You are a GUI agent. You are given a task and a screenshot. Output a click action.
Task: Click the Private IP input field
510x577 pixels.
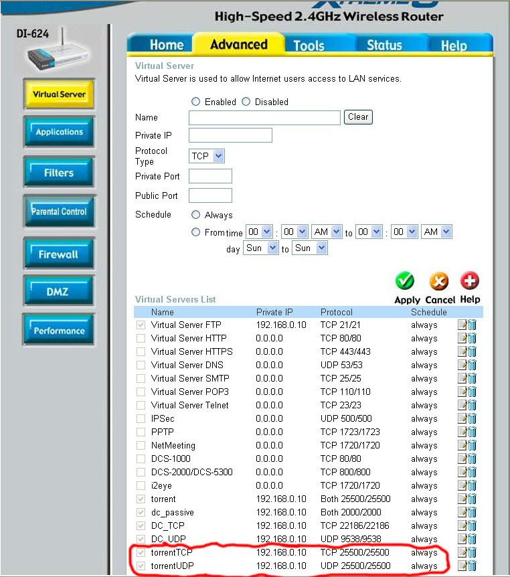click(x=230, y=135)
